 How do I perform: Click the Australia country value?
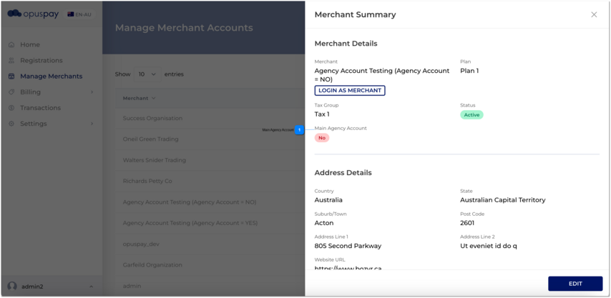point(328,200)
